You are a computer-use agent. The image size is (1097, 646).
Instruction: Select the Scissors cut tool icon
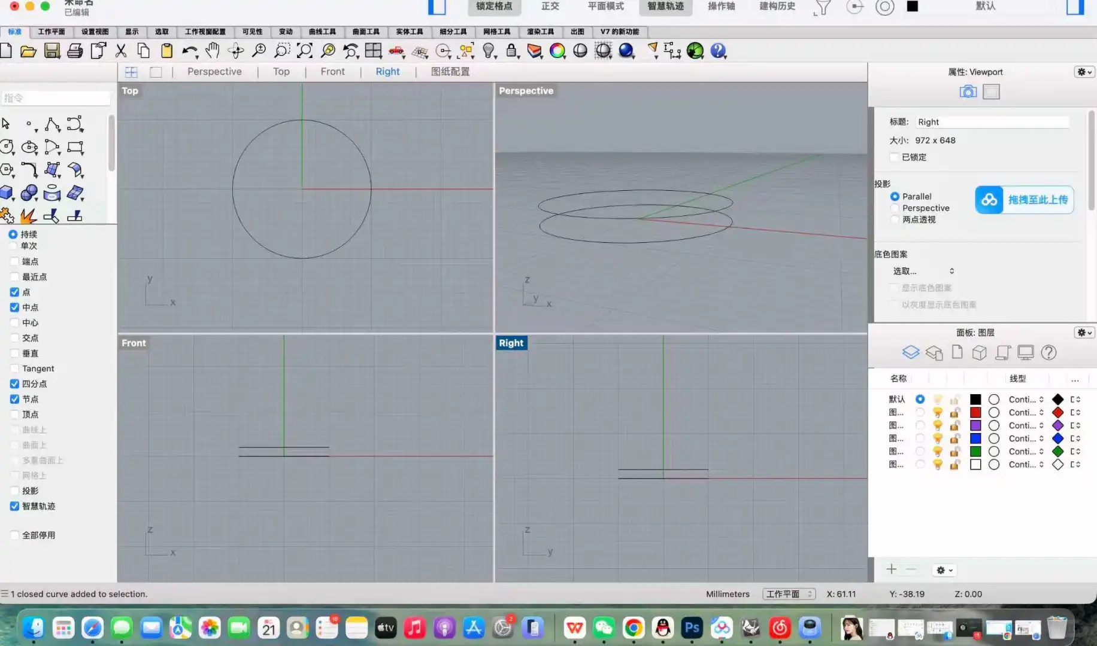click(x=120, y=51)
